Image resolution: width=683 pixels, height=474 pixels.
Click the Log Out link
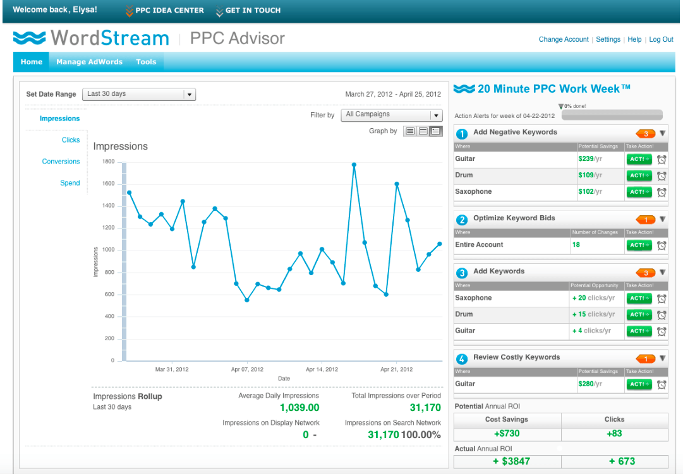(662, 39)
